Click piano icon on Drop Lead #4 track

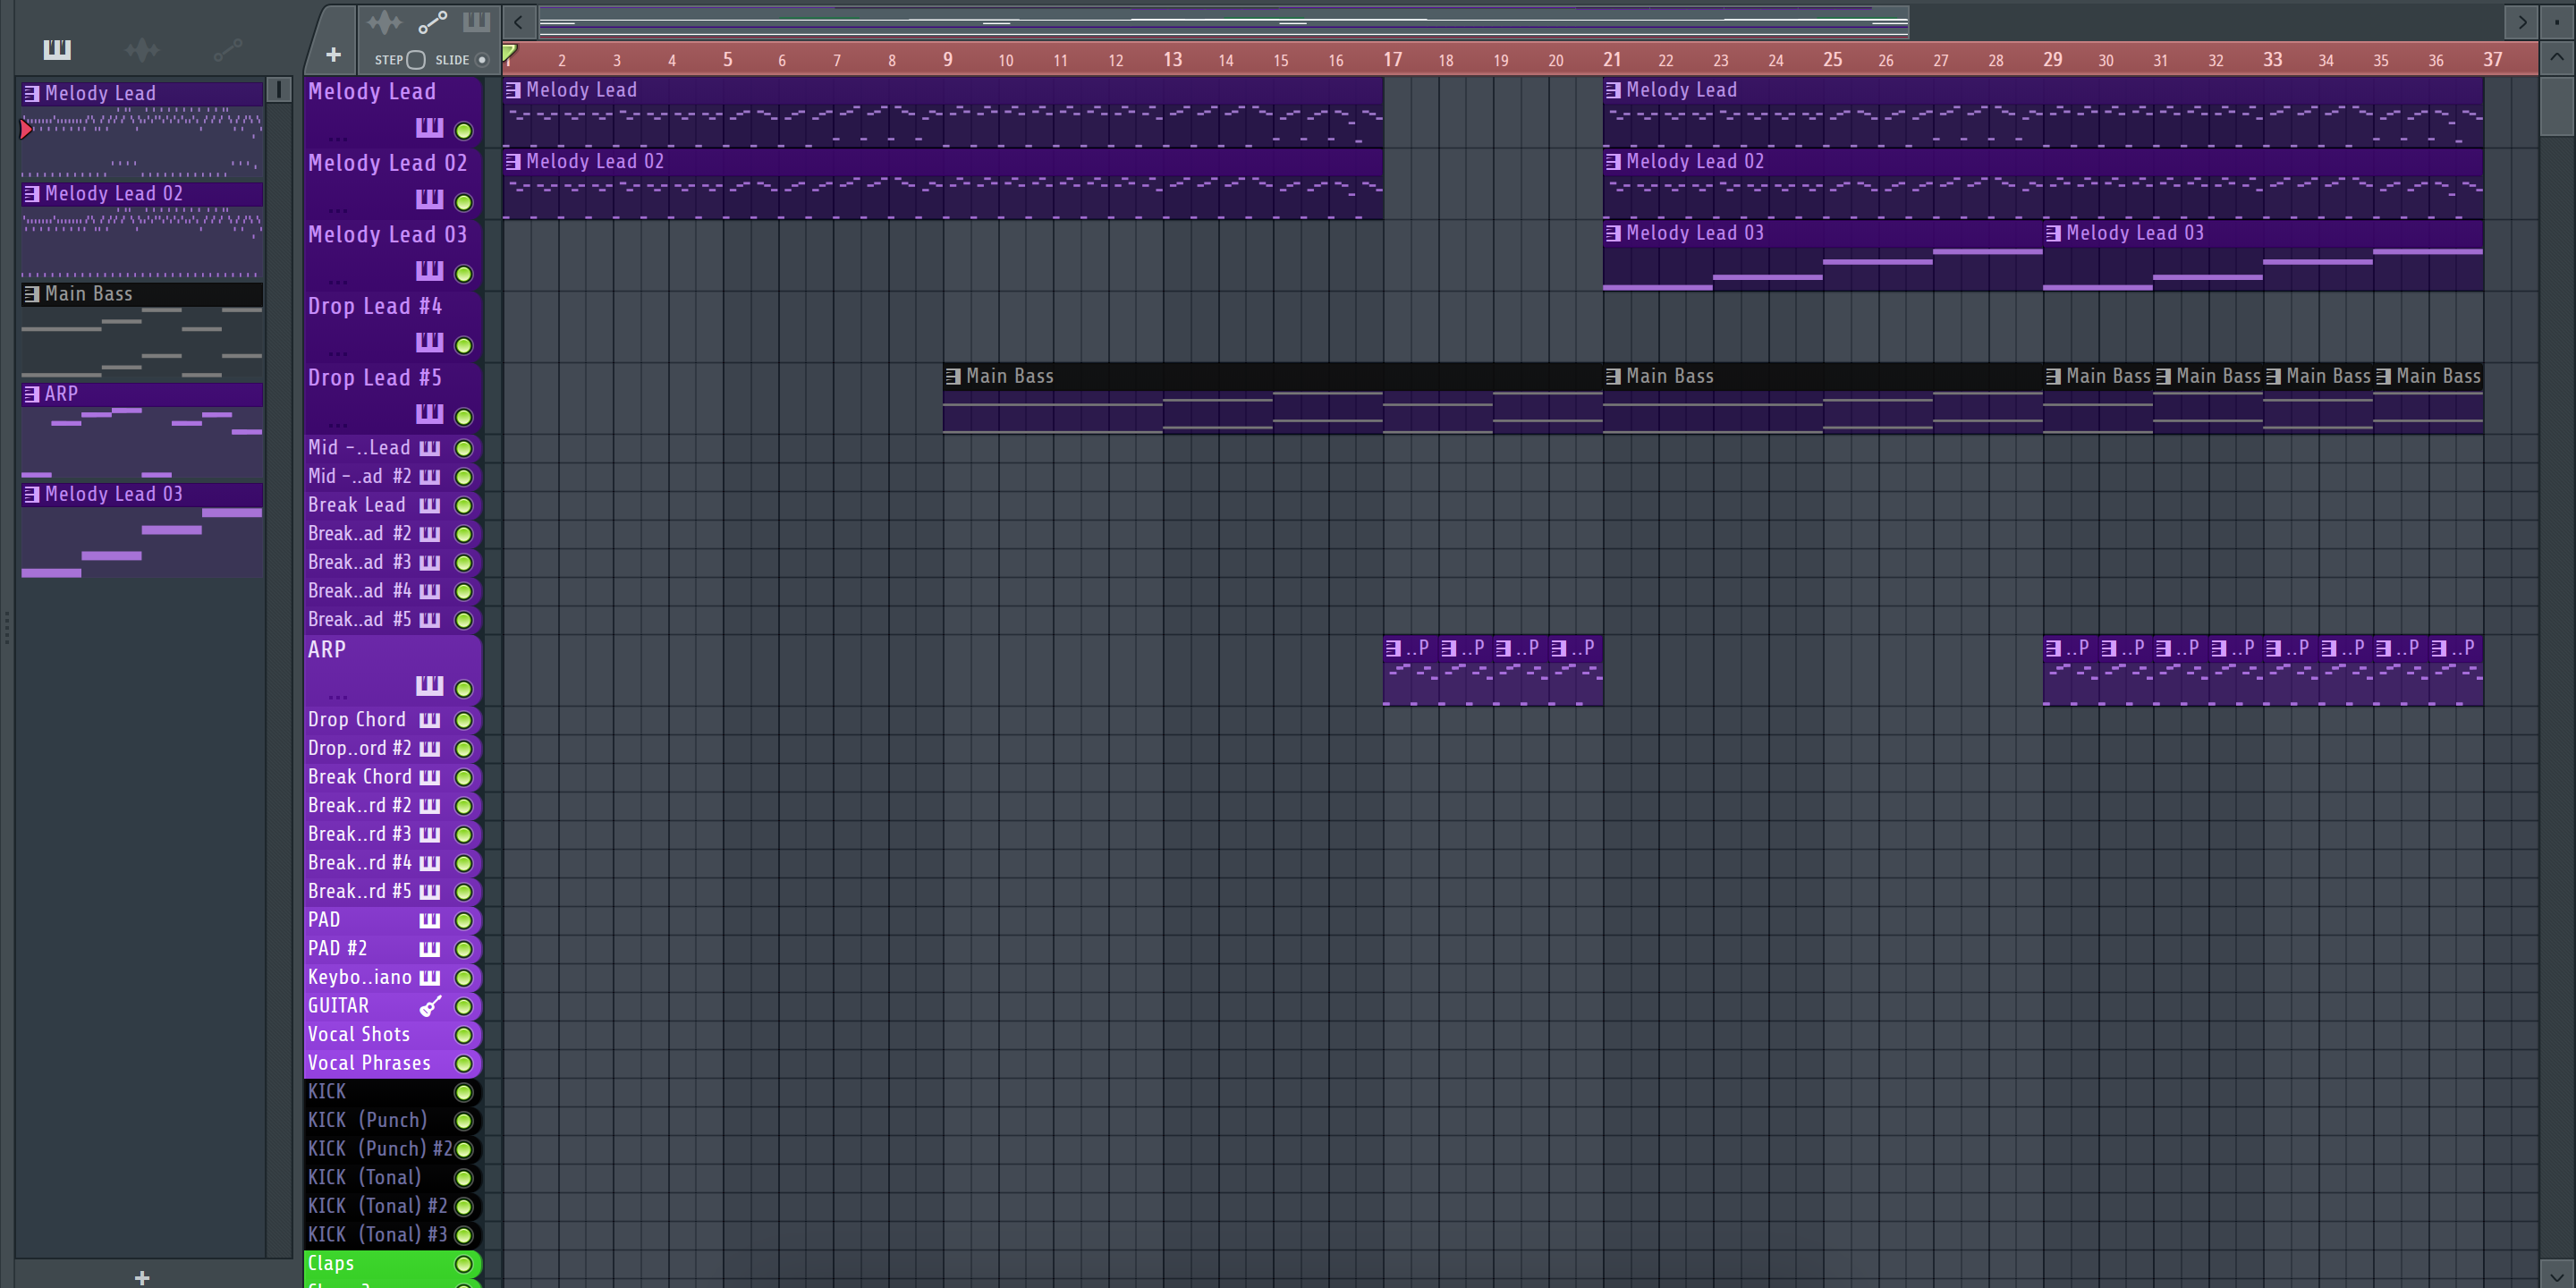coord(429,343)
